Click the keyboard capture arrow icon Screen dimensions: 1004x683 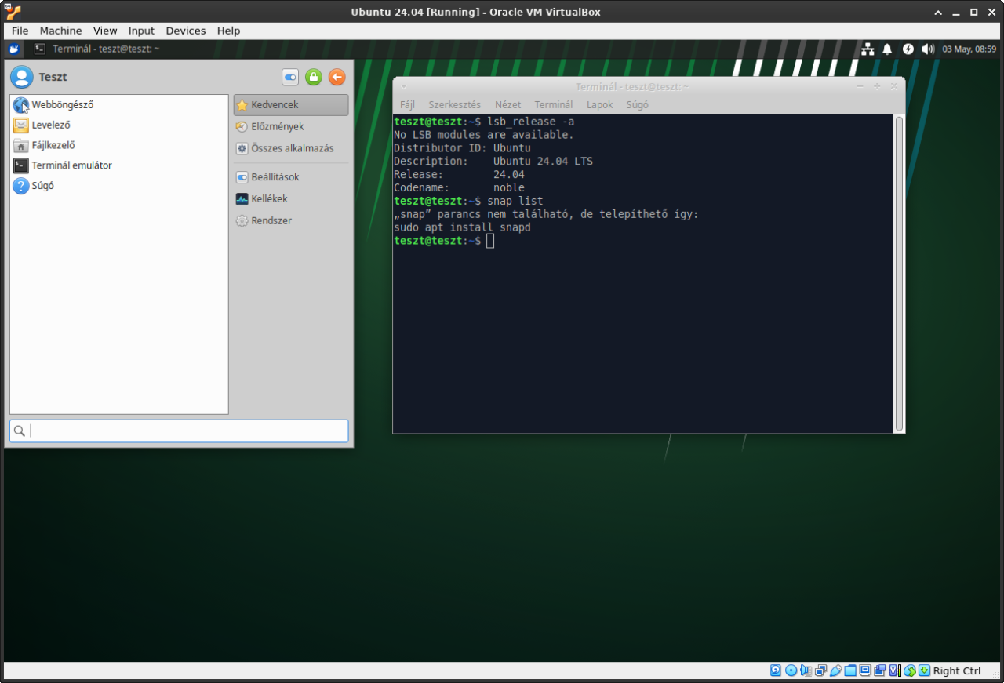click(x=925, y=670)
